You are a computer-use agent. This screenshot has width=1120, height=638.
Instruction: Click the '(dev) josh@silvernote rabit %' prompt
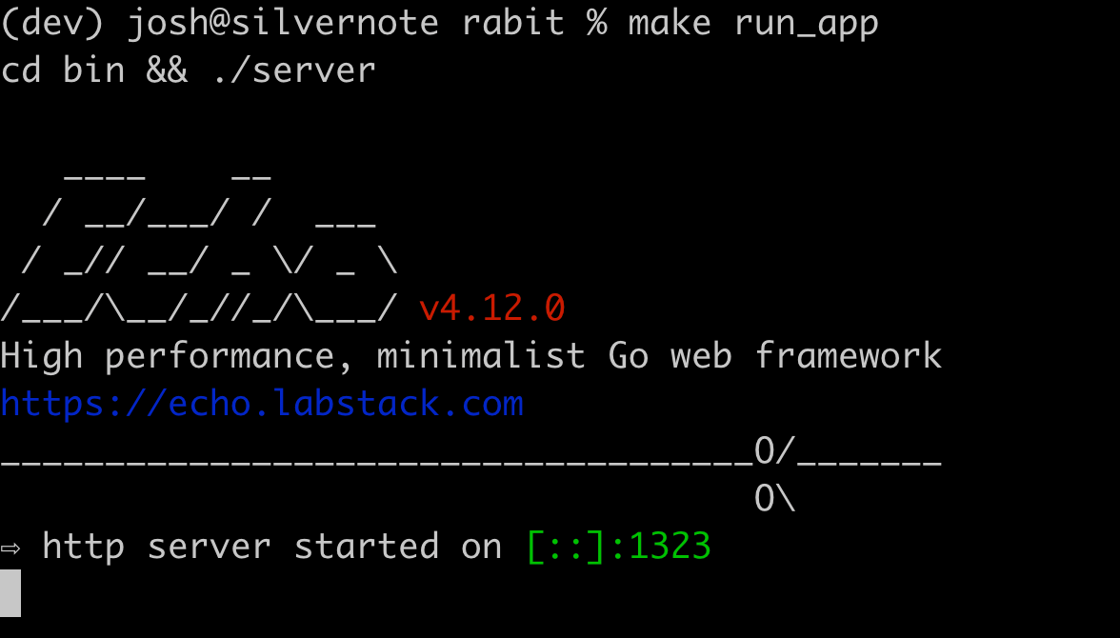coord(304,24)
